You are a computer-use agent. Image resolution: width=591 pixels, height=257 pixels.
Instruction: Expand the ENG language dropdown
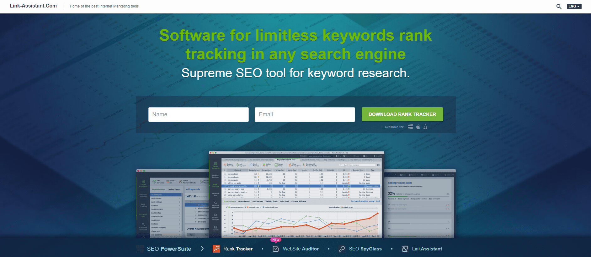(x=574, y=6)
